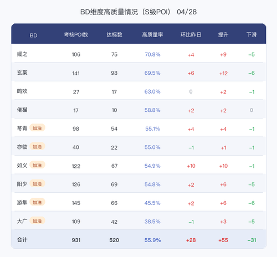
Task: Click the +12 improvement value
Action: pos(223,74)
